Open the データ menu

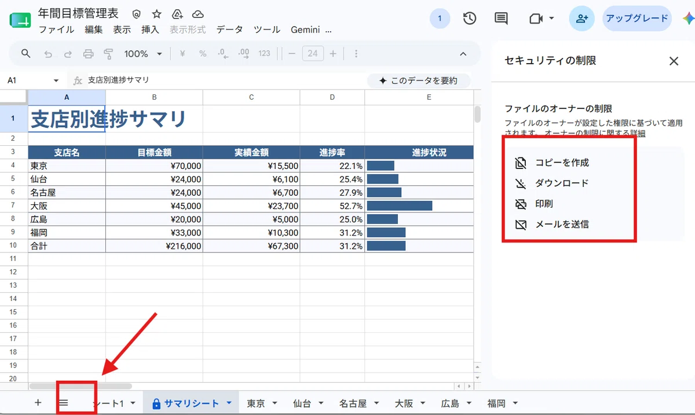[x=230, y=30]
